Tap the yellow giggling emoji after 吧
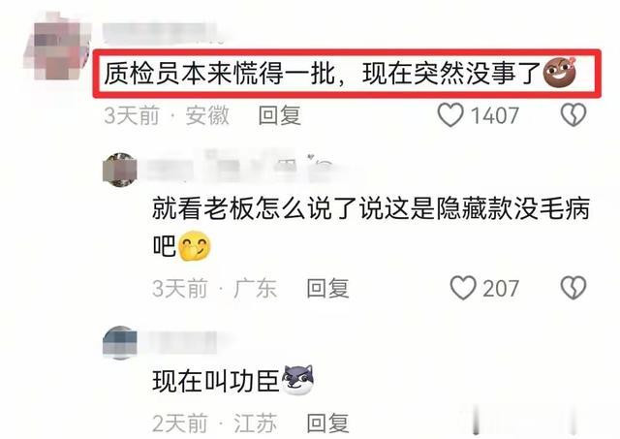 point(195,246)
